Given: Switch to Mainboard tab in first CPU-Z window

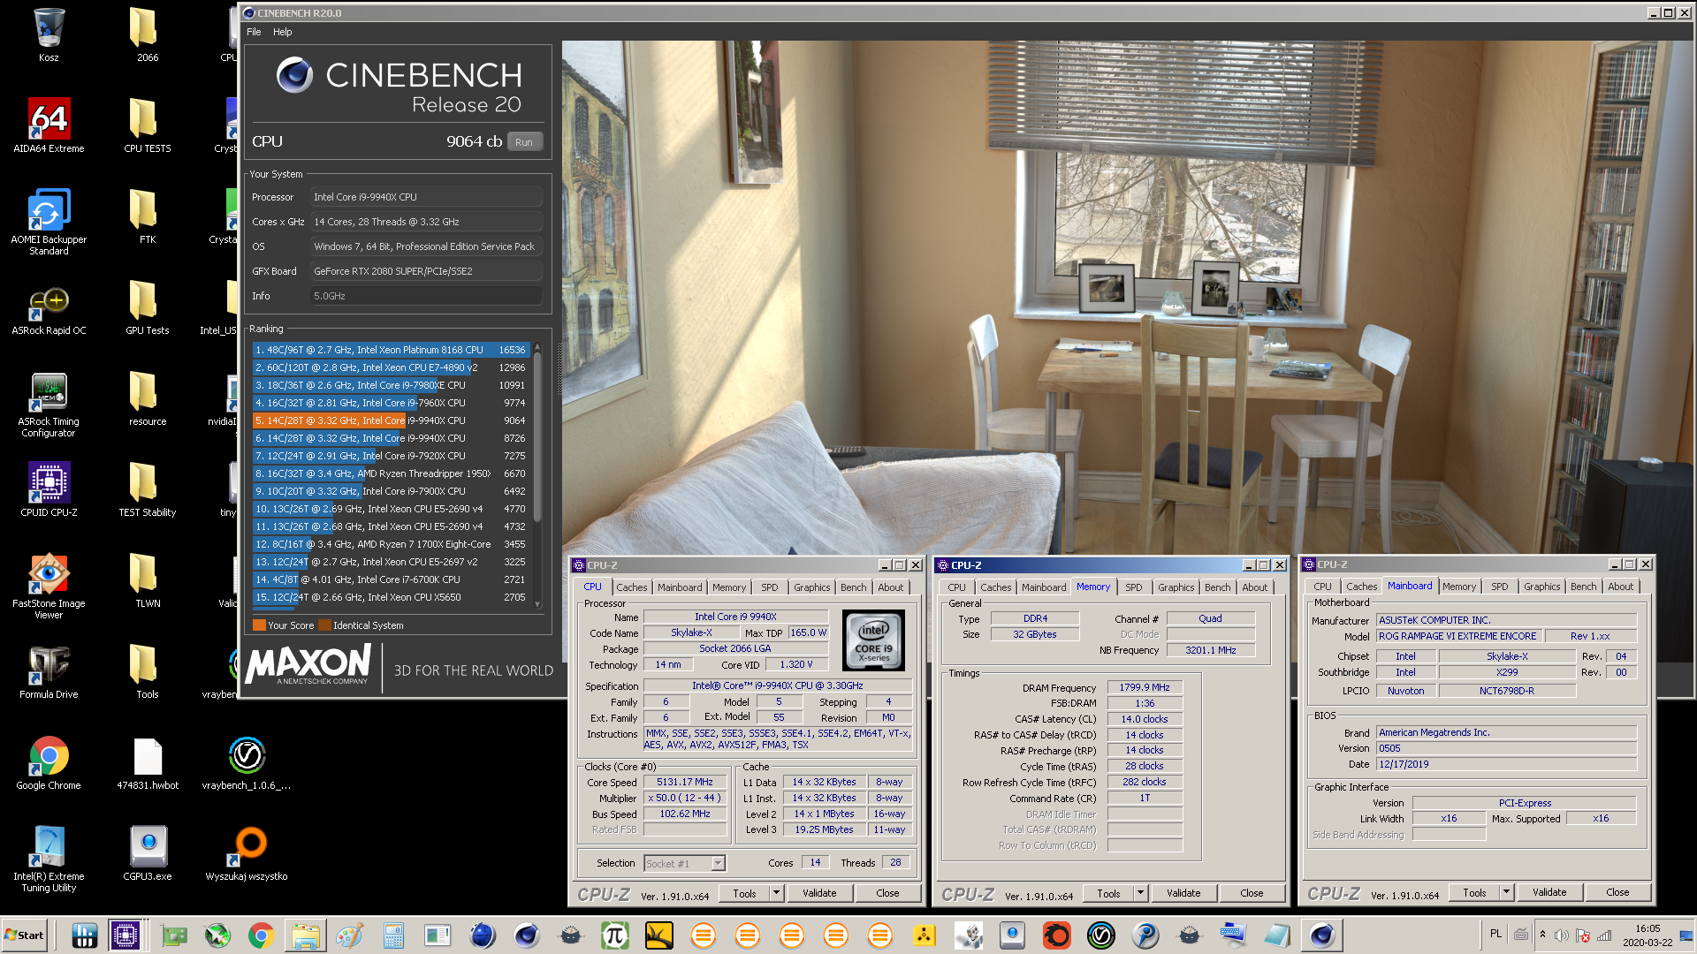Looking at the screenshot, I should point(679,587).
